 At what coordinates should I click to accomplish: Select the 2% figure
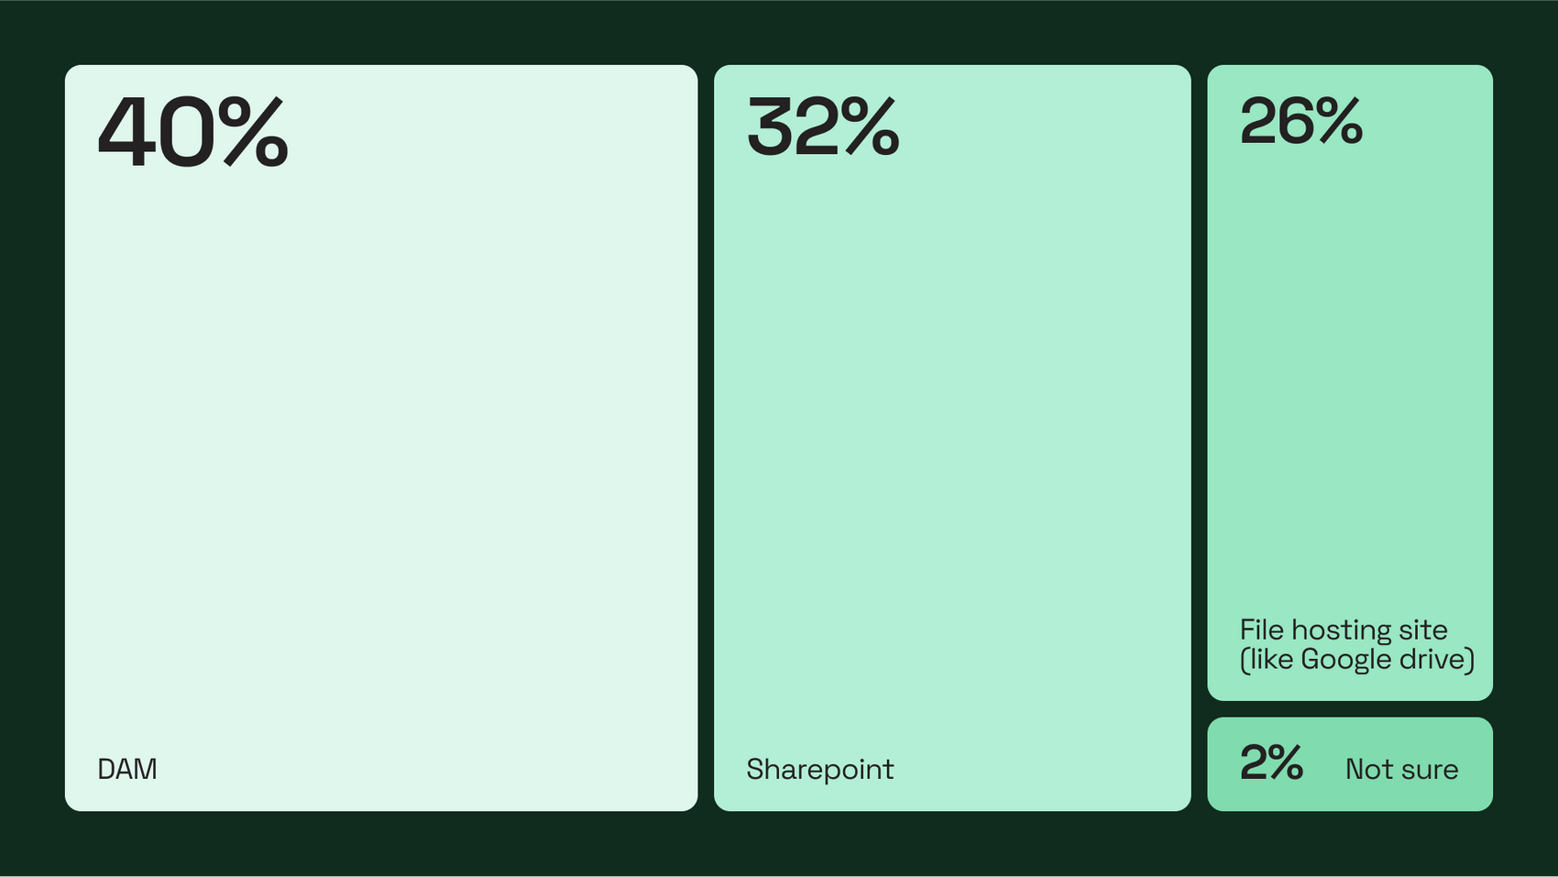click(1271, 762)
